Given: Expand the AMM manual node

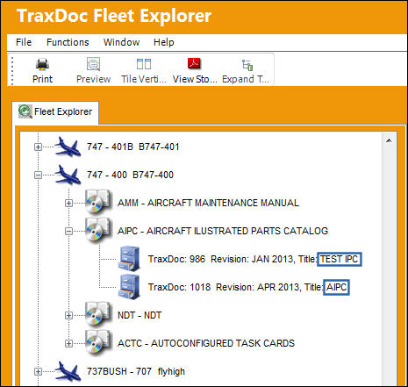Looking at the screenshot, I should 68,203.
